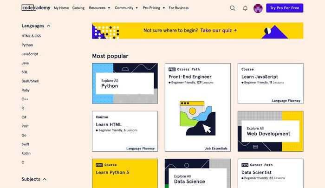
Task: Click Subjects section heading
Action: click(31, 179)
